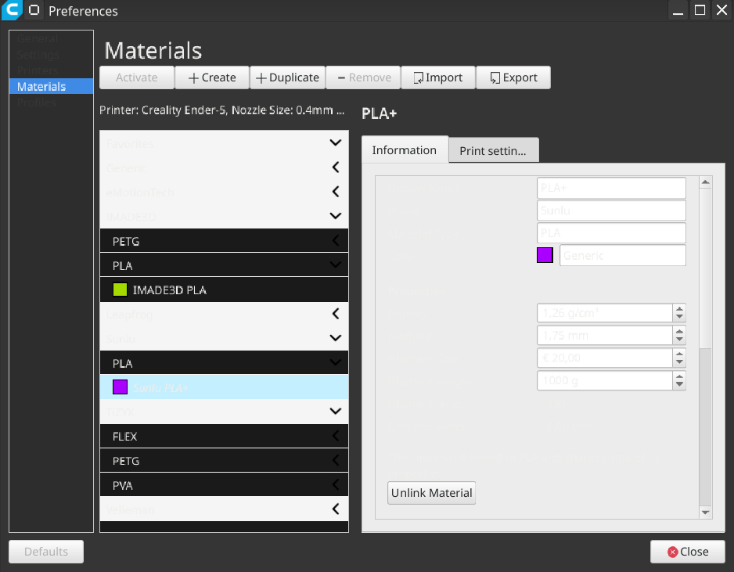Viewport: 734px width, 572px height.
Task: Close the Preferences dialog with Close button
Action: tap(688, 552)
